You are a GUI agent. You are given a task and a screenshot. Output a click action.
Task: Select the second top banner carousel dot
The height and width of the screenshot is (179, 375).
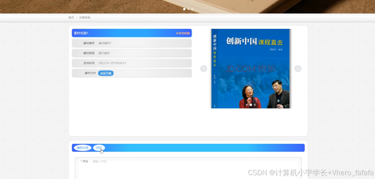tap(188, 9)
